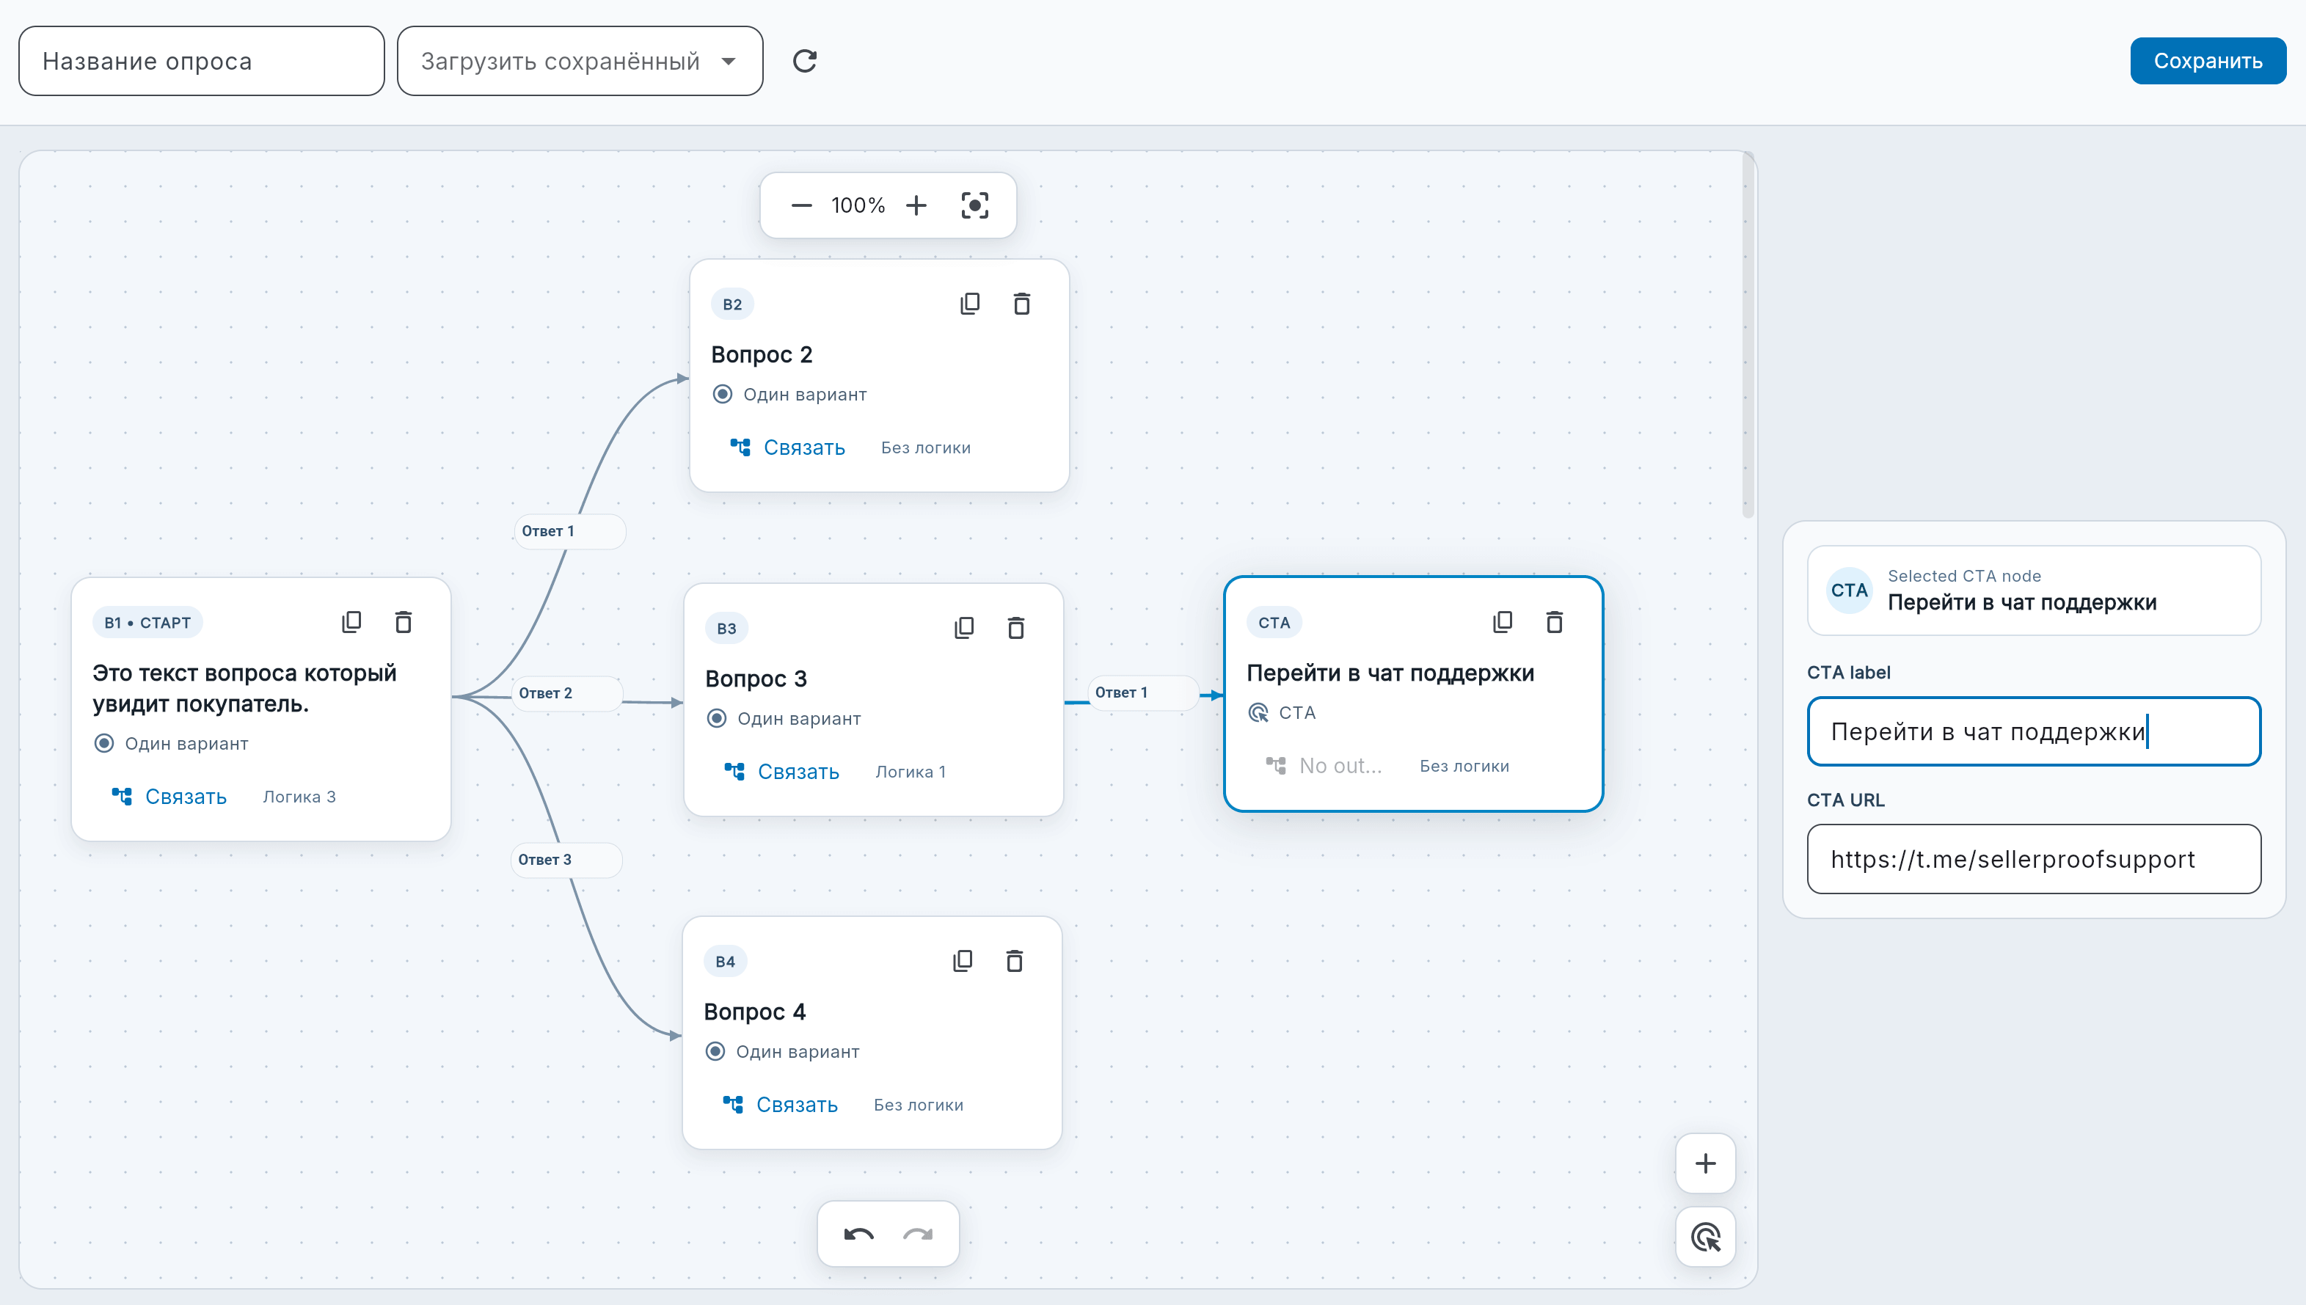Click the refresh icon next to the dropdown
The width and height of the screenshot is (2306, 1305).
pos(805,61)
